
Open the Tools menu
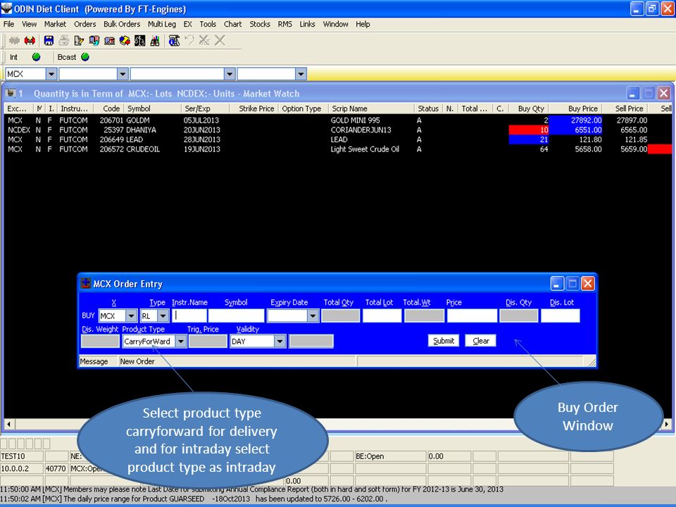(x=208, y=24)
